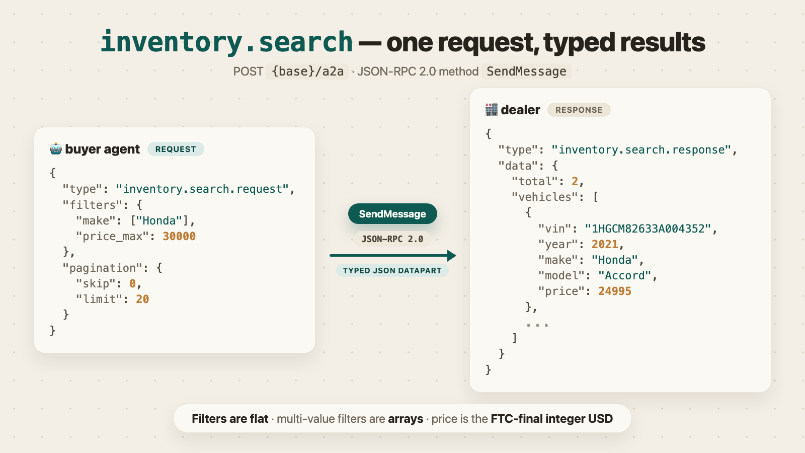Click the "make": ["Honda"] line in request
Viewport: 805px width, 453px height.
point(135,220)
